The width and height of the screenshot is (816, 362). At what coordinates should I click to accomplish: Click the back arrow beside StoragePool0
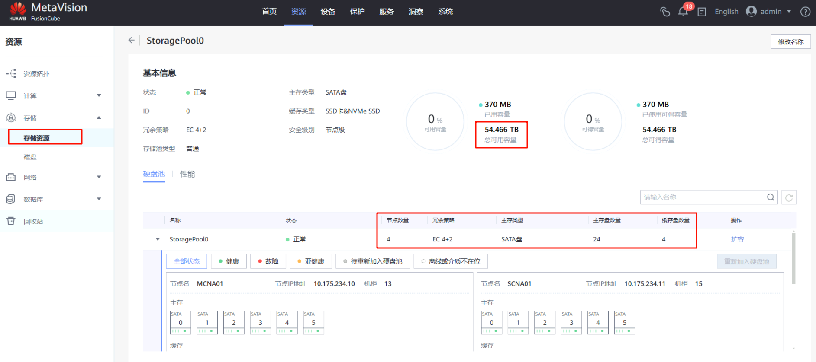coord(131,40)
